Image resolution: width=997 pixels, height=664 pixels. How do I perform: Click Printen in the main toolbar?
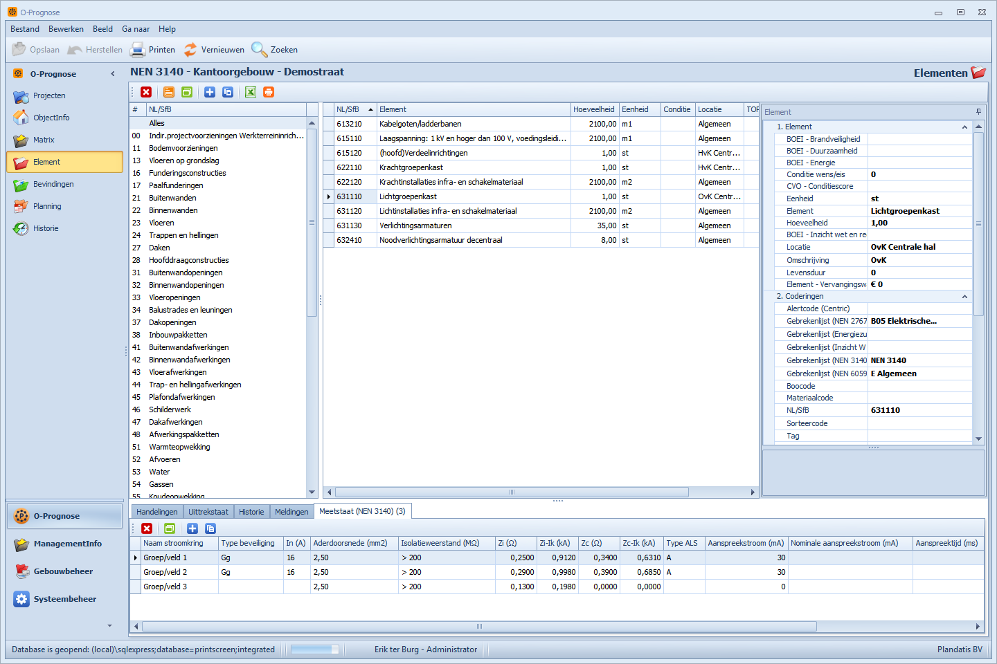153,50
